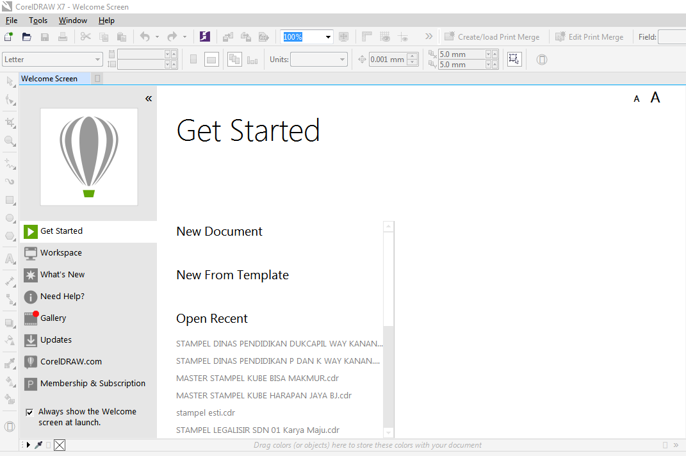Click the larger A text size button

(655, 97)
